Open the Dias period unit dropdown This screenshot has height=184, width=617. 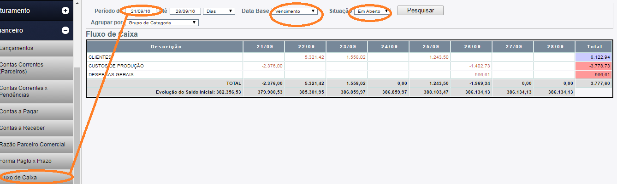pos(219,11)
